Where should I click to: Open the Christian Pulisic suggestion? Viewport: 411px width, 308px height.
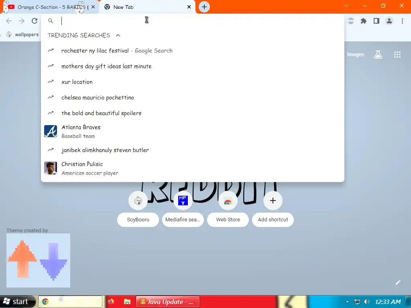(192, 168)
